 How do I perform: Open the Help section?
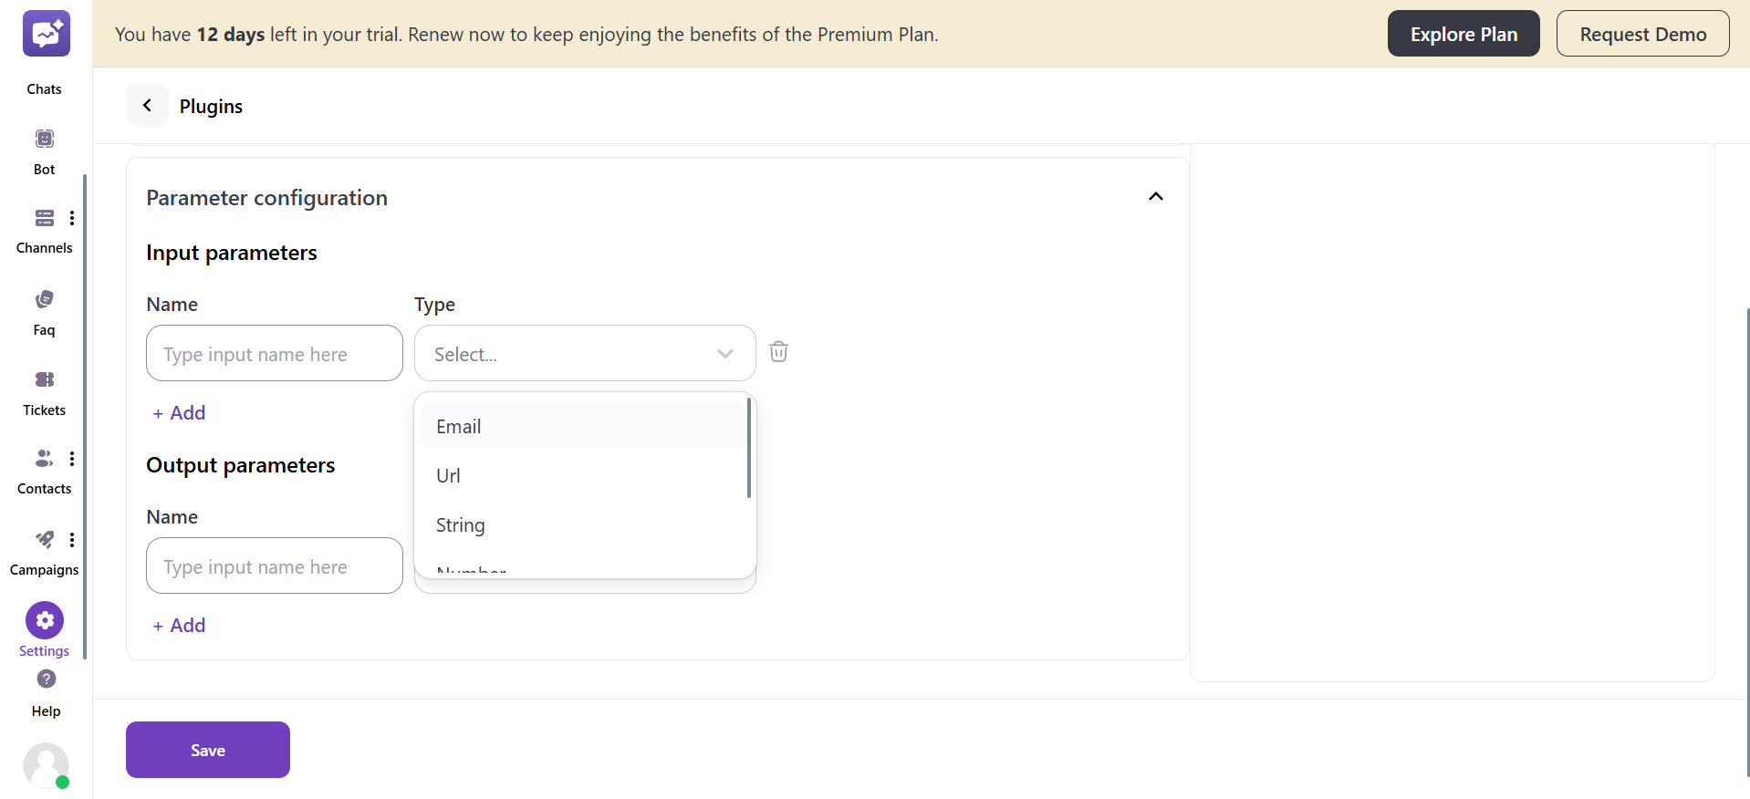(x=45, y=689)
